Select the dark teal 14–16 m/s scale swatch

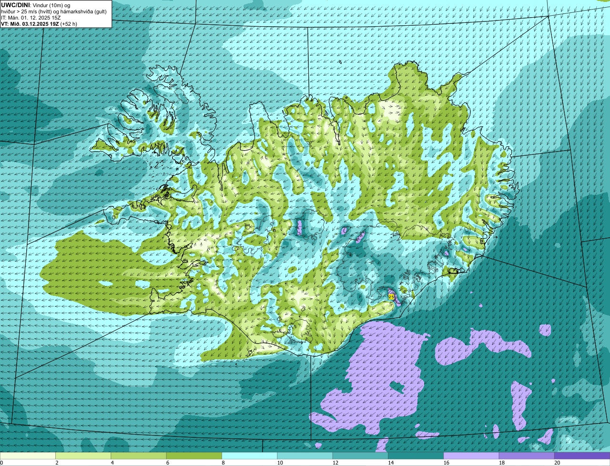[x=416, y=456]
